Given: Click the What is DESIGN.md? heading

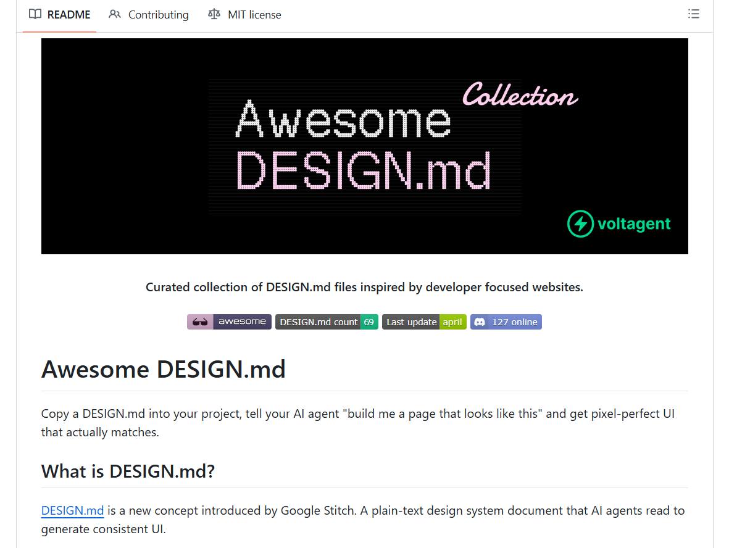Looking at the screenshot, I should (x=128, y=471).
